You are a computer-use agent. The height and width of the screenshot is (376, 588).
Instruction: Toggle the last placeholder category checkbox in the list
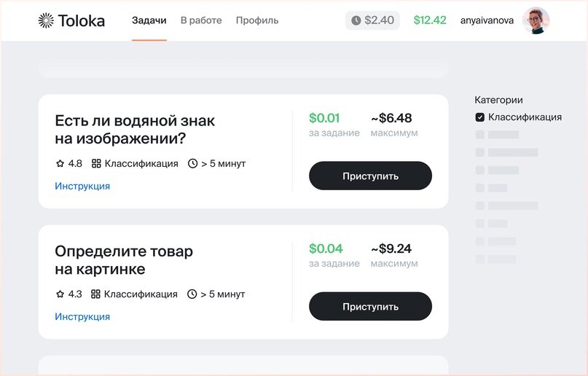[479, 259]
